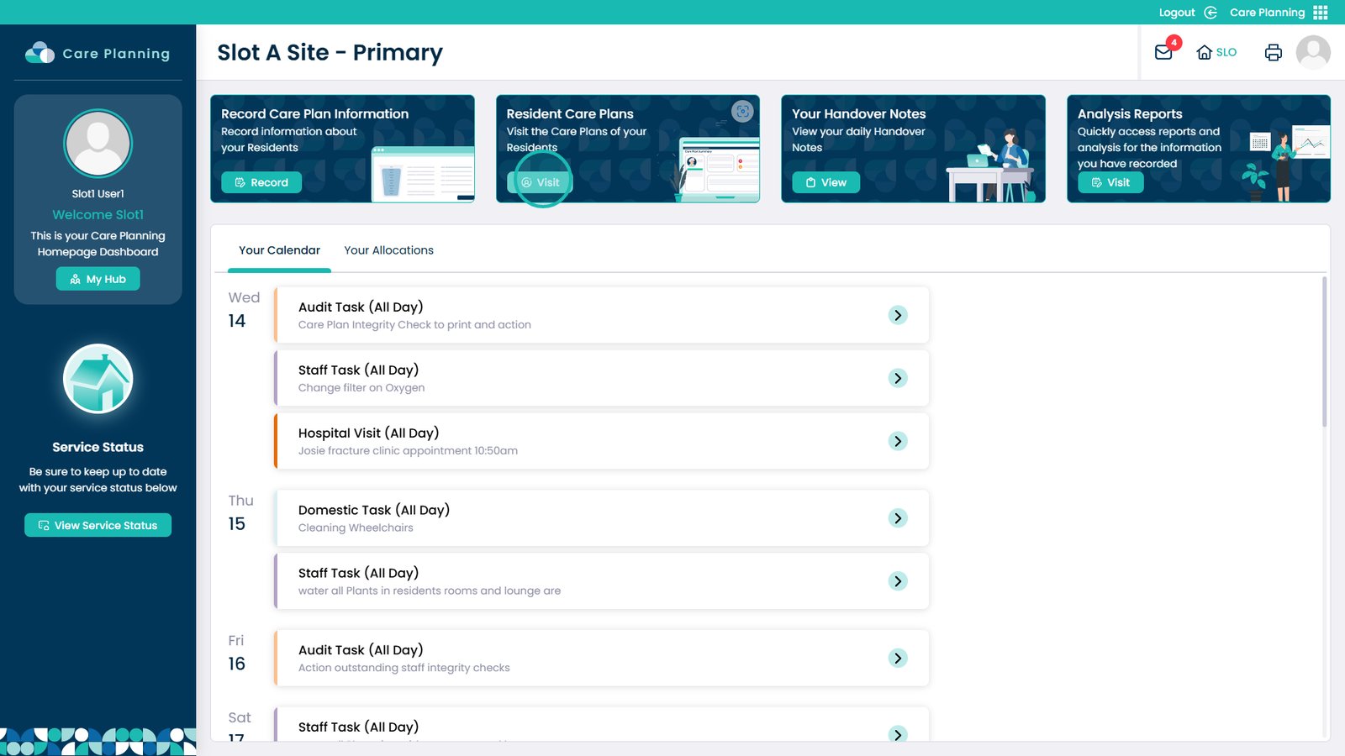
Task: Click the Care Planning cloud logo
Action: click(x=40, y=53)
